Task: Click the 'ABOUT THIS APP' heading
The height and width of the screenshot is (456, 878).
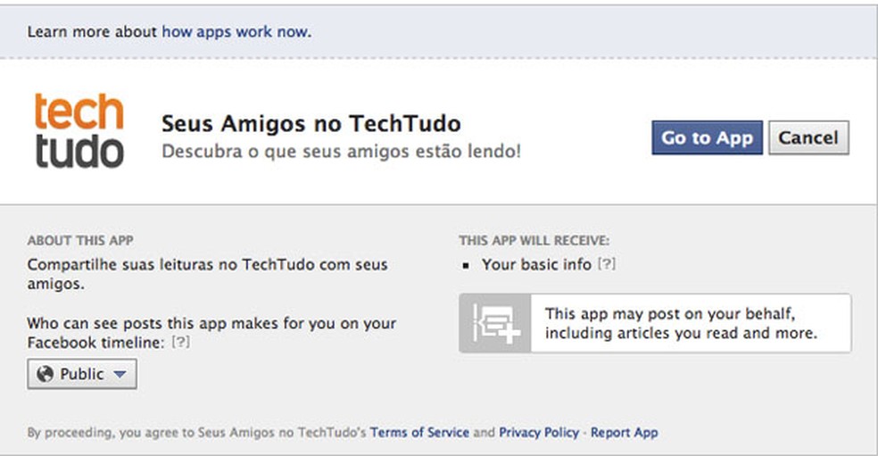Action: point(80,241)
